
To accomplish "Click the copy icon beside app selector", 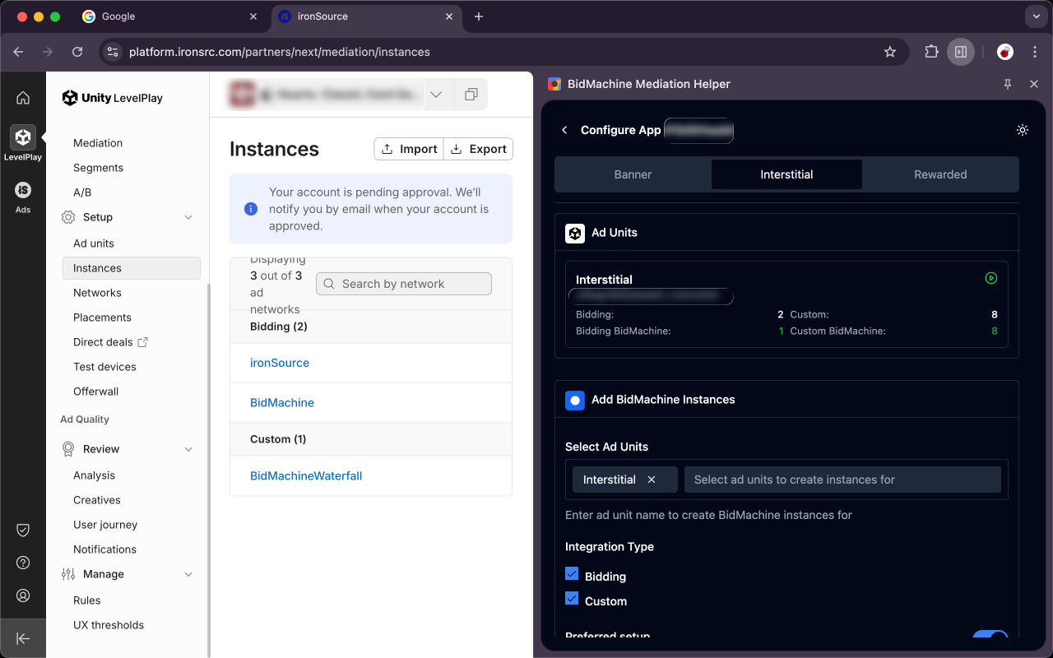I will tap(471, 95).
